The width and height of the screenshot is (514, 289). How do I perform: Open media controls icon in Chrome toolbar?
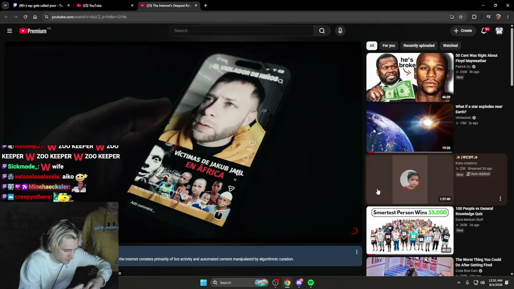488,17
